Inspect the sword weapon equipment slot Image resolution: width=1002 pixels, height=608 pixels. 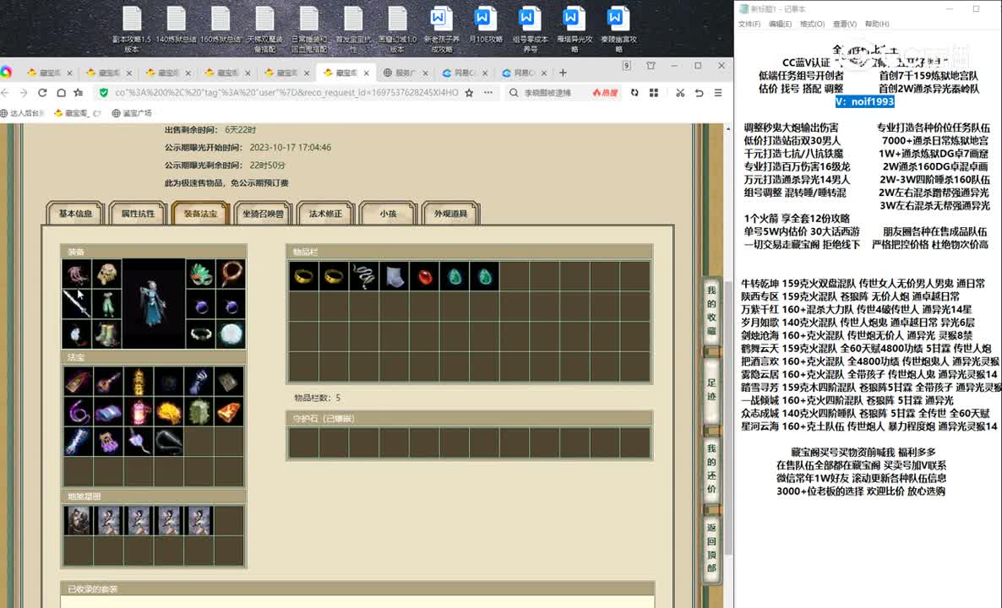(x=77, y=303)
